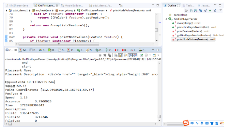
Task: Select main(String[]) in Outline
Action: point(189,23)
